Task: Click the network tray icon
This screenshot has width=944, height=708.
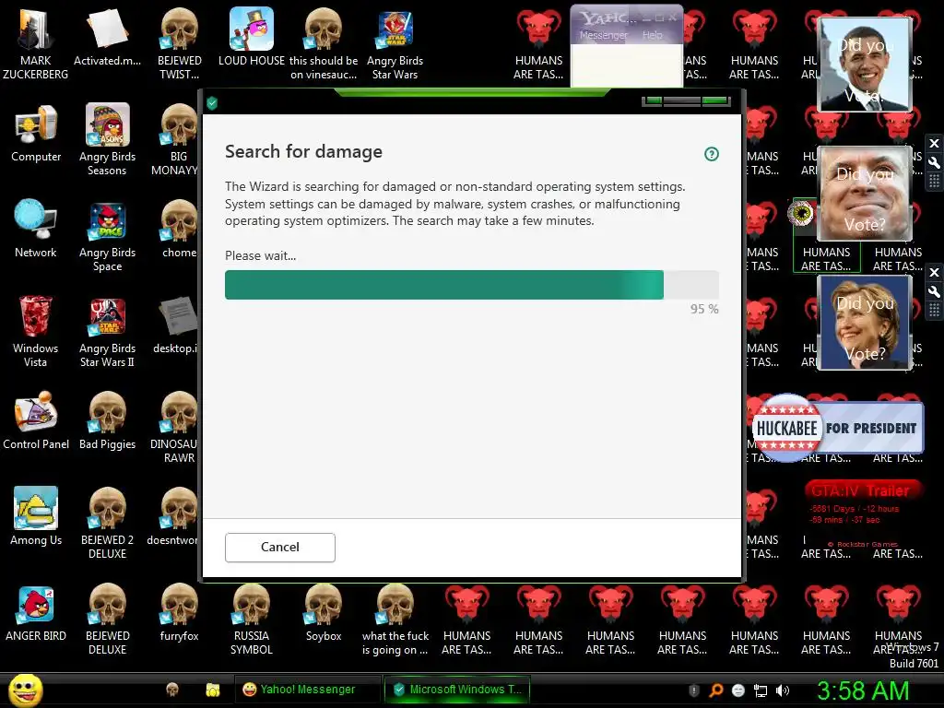Action: point(761,690)
